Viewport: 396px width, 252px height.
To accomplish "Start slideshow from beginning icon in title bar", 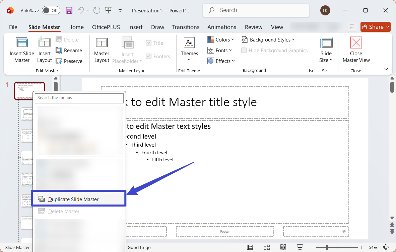I will click(x=108, y=10).
